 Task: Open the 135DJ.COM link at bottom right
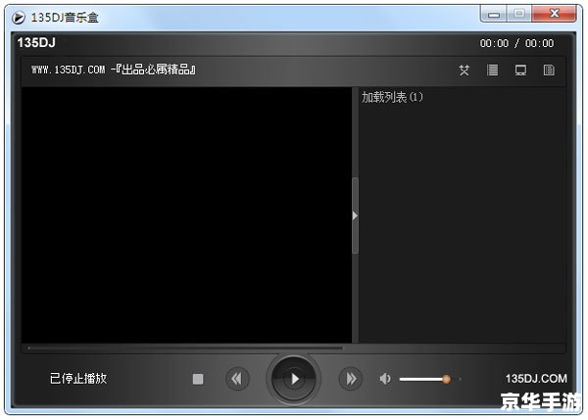pos(536,379)
